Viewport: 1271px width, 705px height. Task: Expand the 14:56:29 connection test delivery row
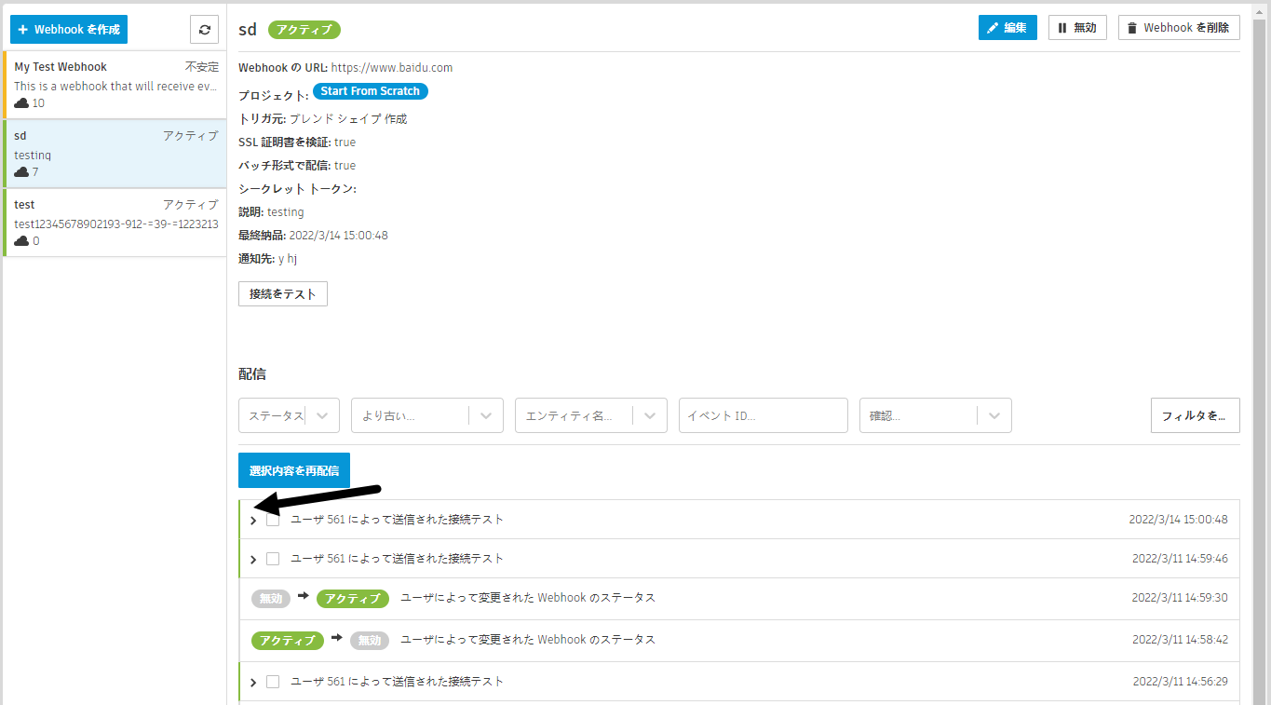pyautogui.click(x=253, y=683)
